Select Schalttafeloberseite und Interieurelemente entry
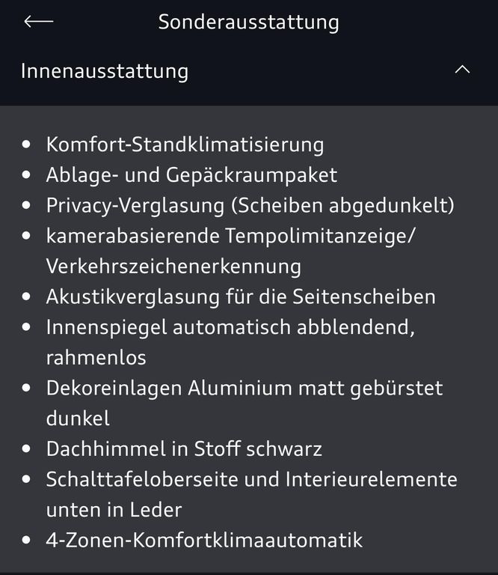Image resolution: width=498 pixels, height=575 pixels. 252,480
